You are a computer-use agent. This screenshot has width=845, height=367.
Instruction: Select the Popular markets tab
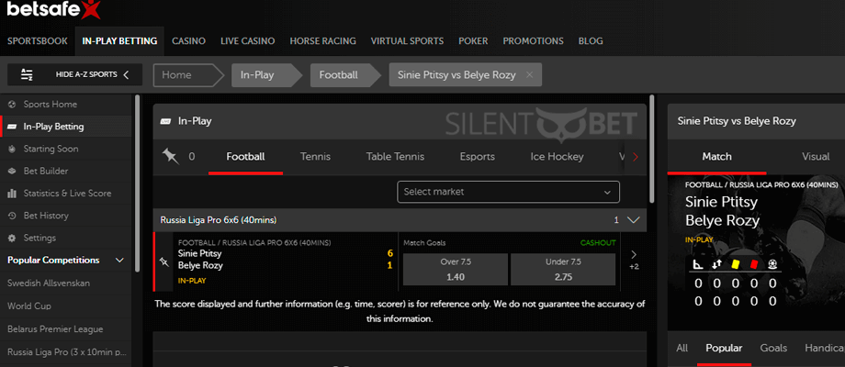pyautogui.click(x=724, y=348)
